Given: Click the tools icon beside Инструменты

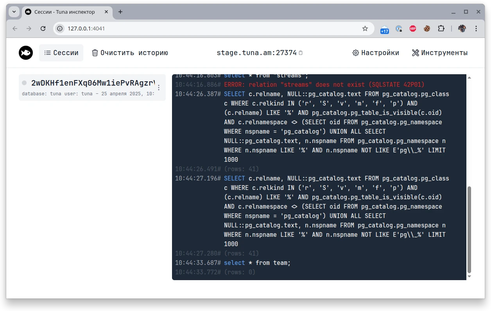Looking at the screenshot, I should (416, 53).
